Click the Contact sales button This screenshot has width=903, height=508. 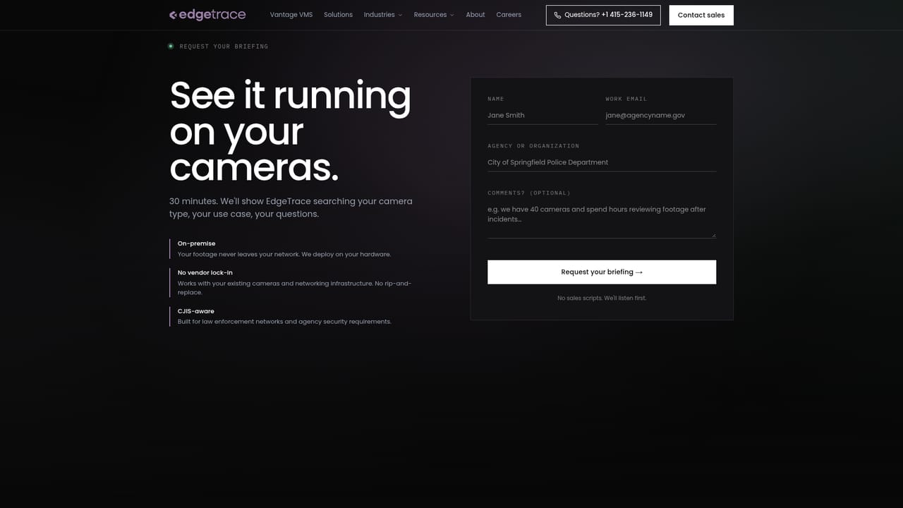point(701,15)
